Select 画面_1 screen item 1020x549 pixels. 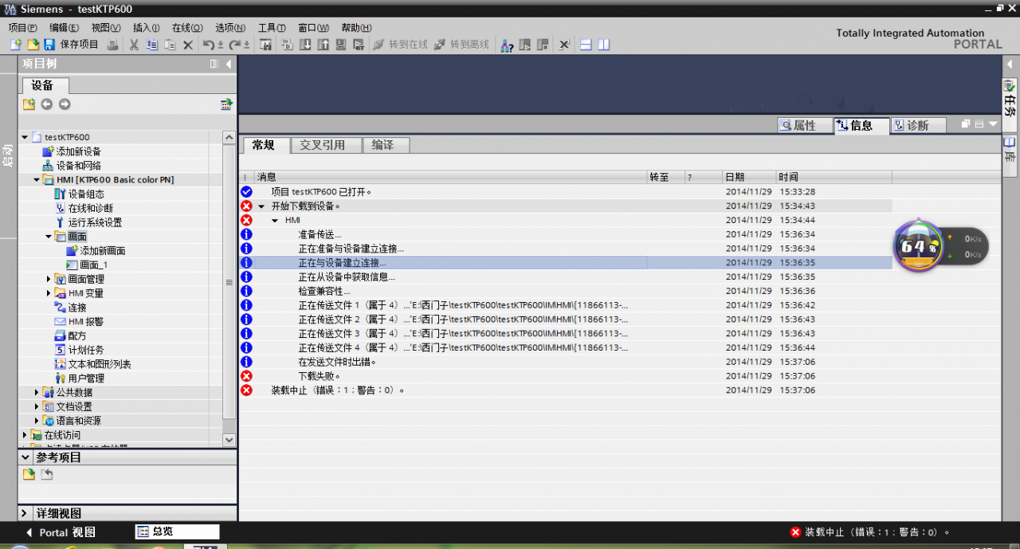click(93, 265)
